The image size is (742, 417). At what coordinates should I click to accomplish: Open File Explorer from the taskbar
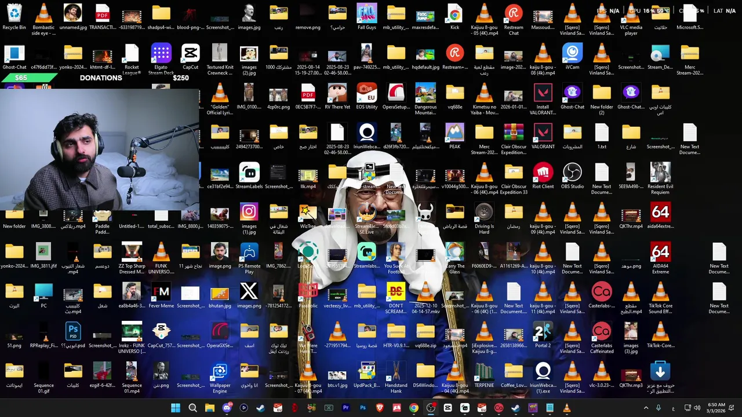click(210, 408)
